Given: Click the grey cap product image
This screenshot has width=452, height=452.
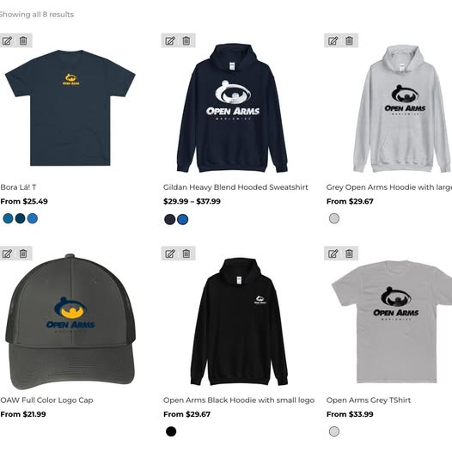Looking at the screenshot, I should pyautogui.click(x=70, y=321).
